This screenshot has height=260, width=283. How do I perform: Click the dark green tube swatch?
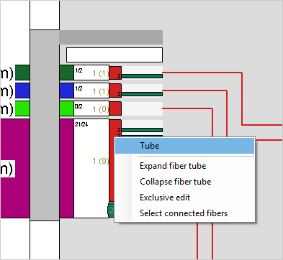[x=66, y=73]
